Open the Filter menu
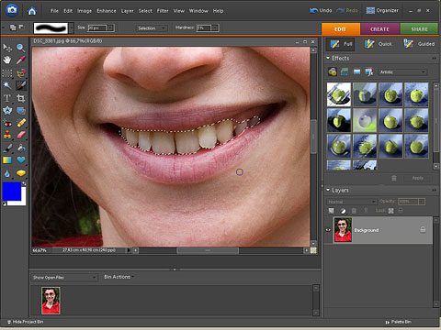 pyautogui.click(x=163, y=11)
